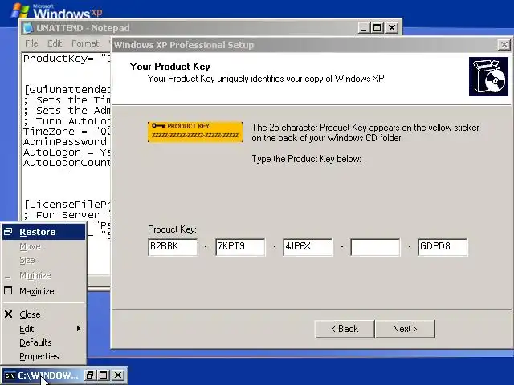514x385 pixels.
Task: Click the yellow-sticker instruction sentence
Action: (x=365, y=132)
